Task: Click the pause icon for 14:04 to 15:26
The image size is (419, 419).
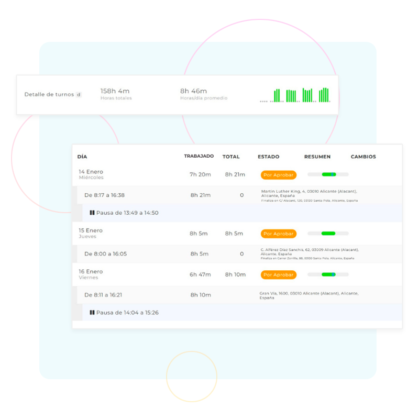Action: pyautogui.click(x=92, y=313)
